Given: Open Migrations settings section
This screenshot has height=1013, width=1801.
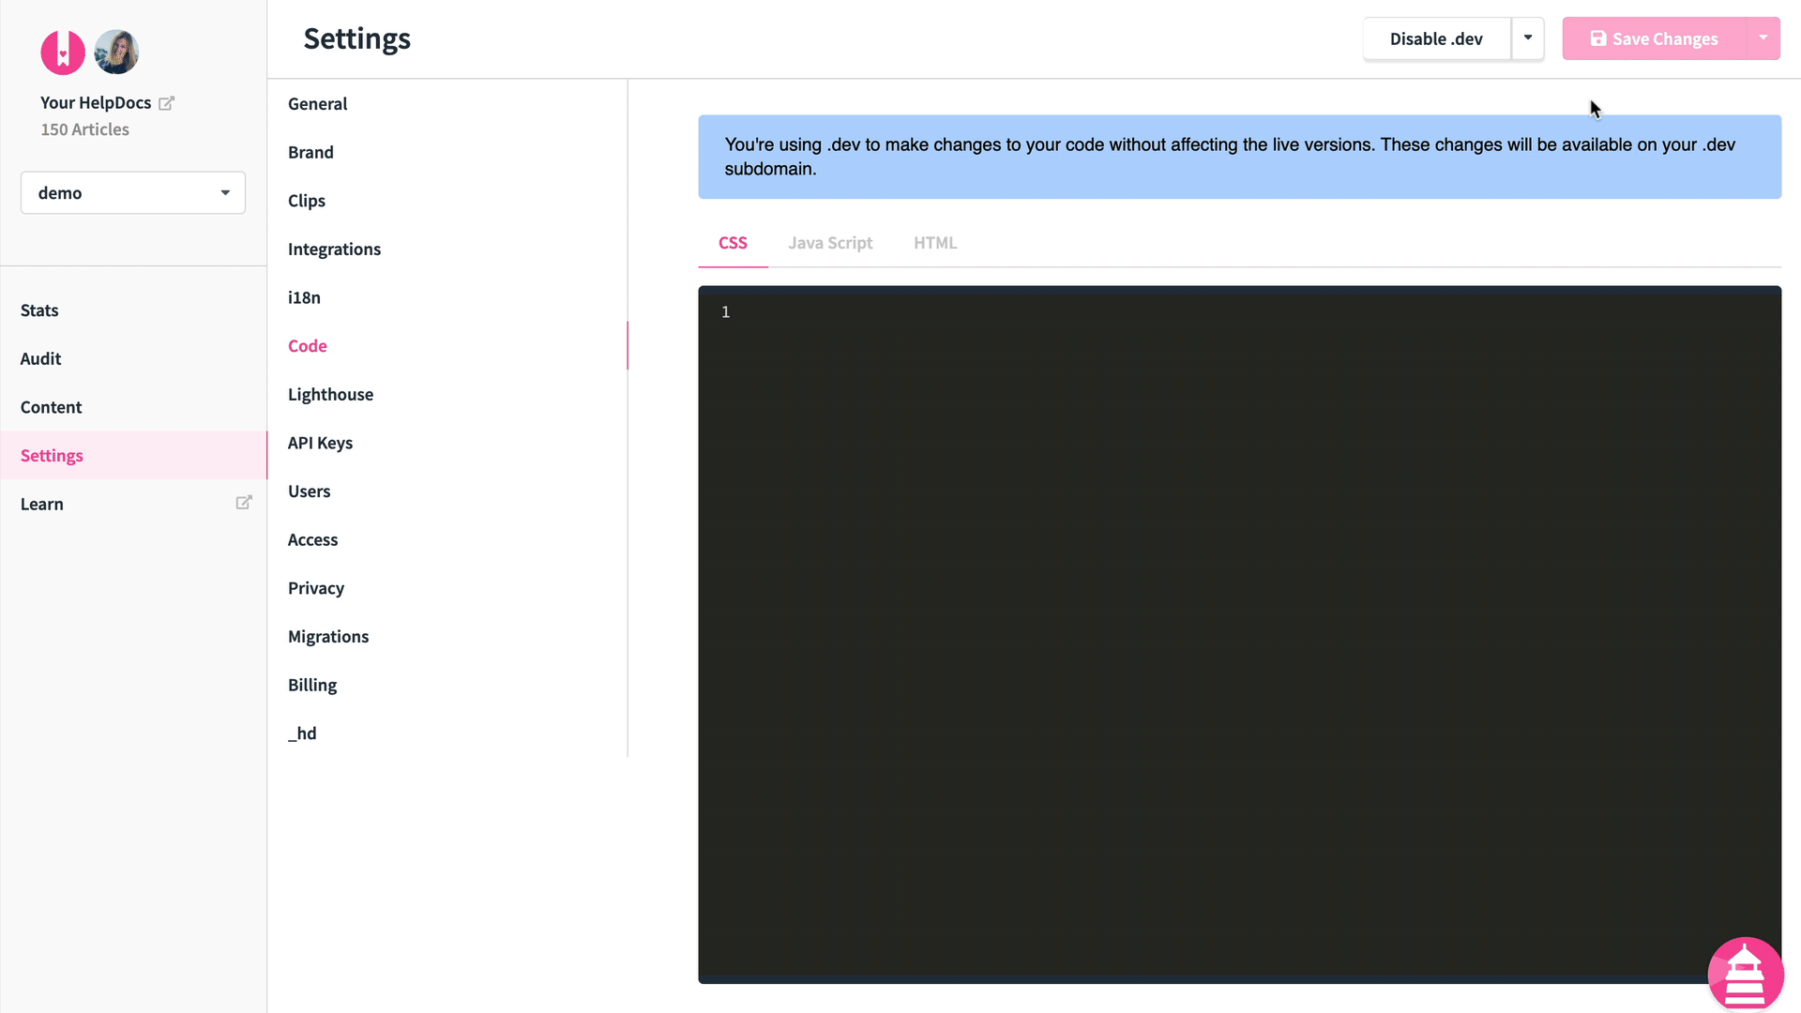Looking at the screenshot, I should pyautogui.click(x=328, y=637).
